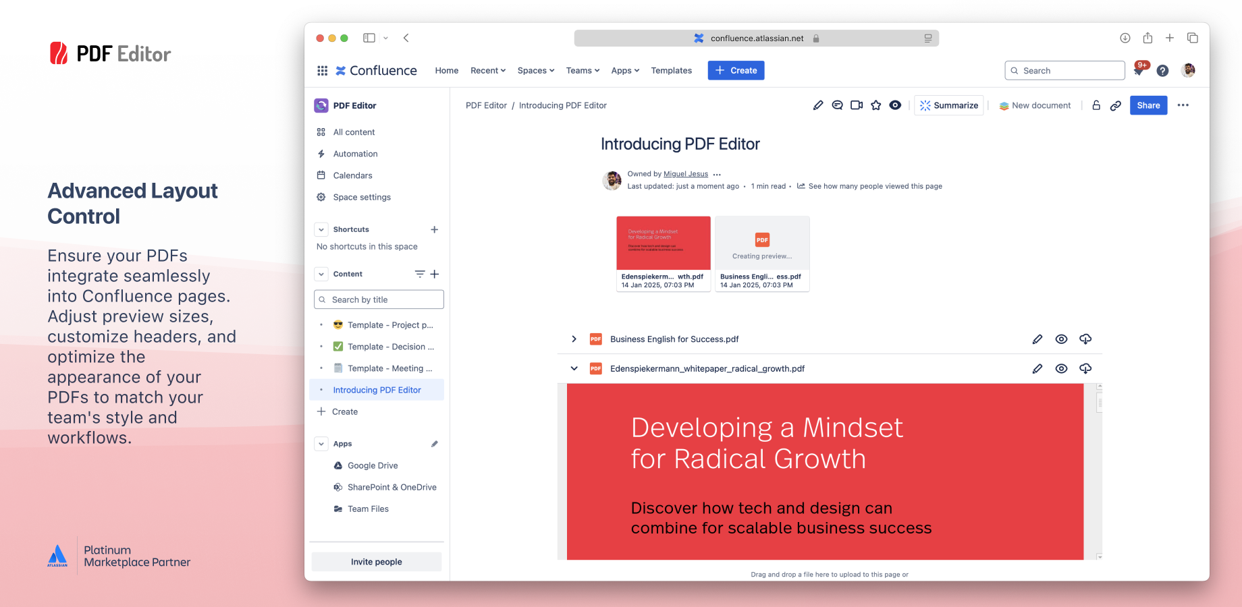This screenshot has height=607, width=1242.
Task: Click New document
Action: (1035, 105)
